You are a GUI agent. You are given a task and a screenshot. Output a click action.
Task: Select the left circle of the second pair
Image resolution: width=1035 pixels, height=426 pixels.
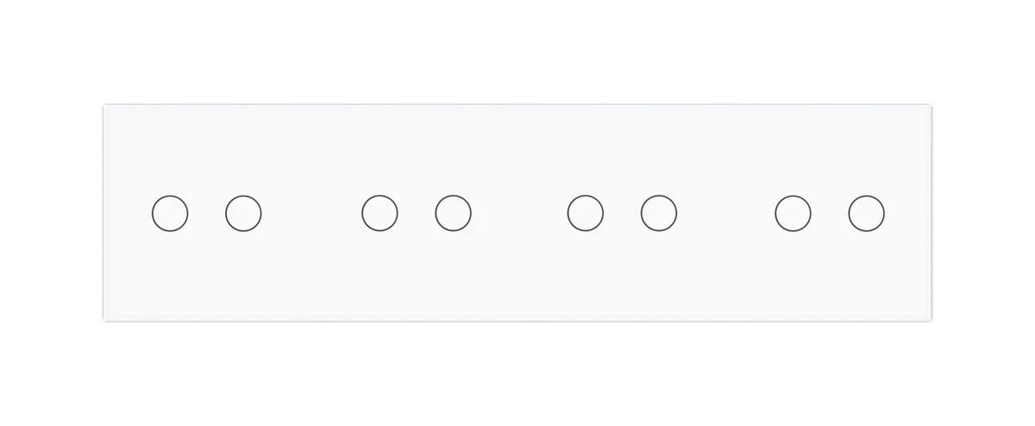click(x=379, y=213)
